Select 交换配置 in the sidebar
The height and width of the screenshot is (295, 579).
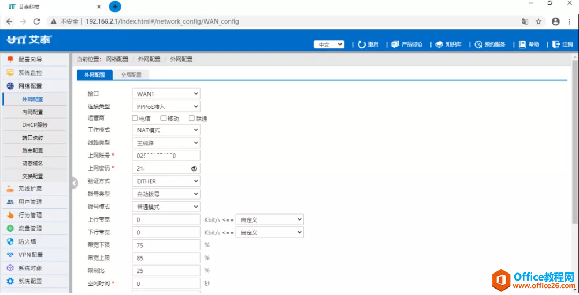click(x=33, y=176)
